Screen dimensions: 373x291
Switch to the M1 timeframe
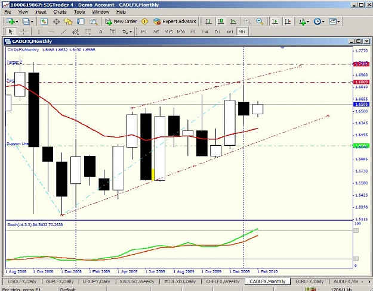144,32
